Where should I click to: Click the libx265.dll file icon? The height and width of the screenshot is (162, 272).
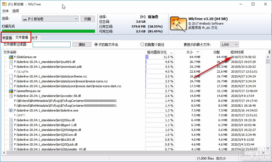click(11, 140)
